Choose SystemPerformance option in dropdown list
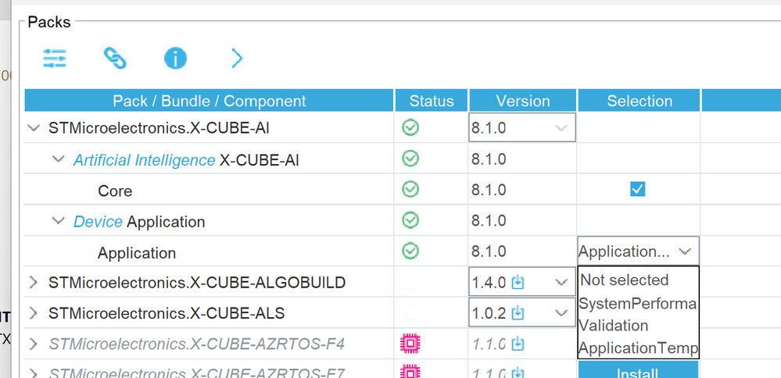 [x=638, y=303]
